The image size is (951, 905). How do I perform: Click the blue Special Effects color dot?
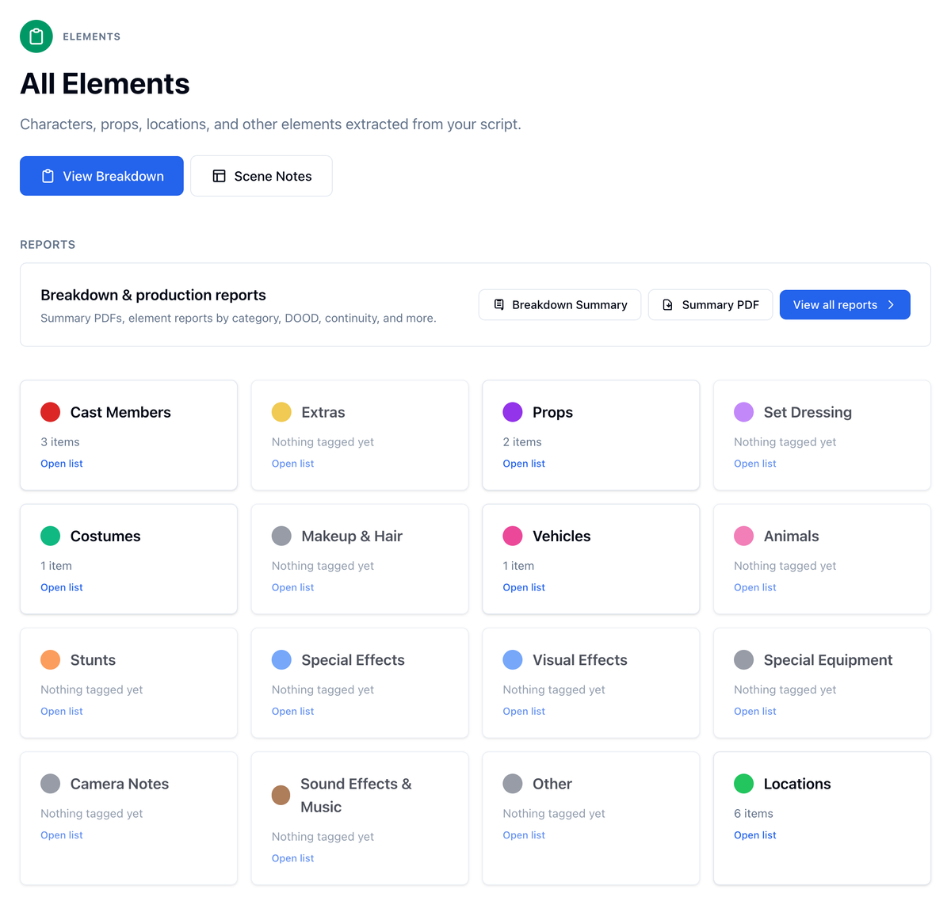click(x=281, y=660)
